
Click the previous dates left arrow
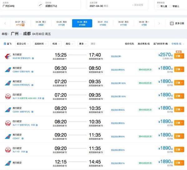click(x=5, y=23)
